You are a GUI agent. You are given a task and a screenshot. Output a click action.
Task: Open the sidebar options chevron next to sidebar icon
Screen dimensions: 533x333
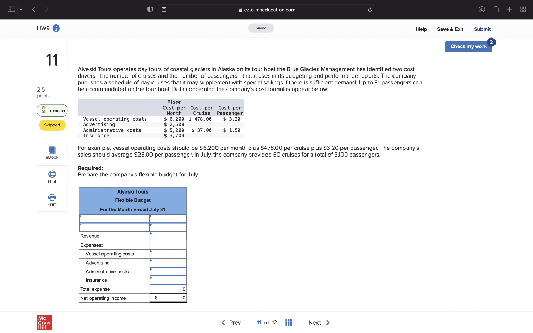click(22, 9)
